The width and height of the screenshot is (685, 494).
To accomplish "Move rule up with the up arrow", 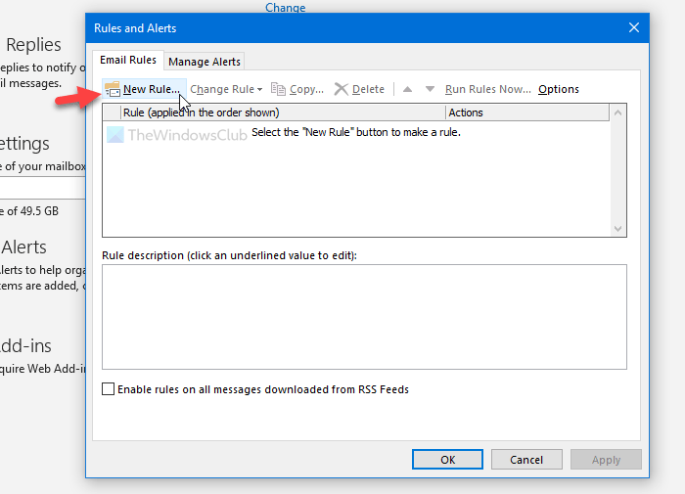I will [x=407, y=89].
